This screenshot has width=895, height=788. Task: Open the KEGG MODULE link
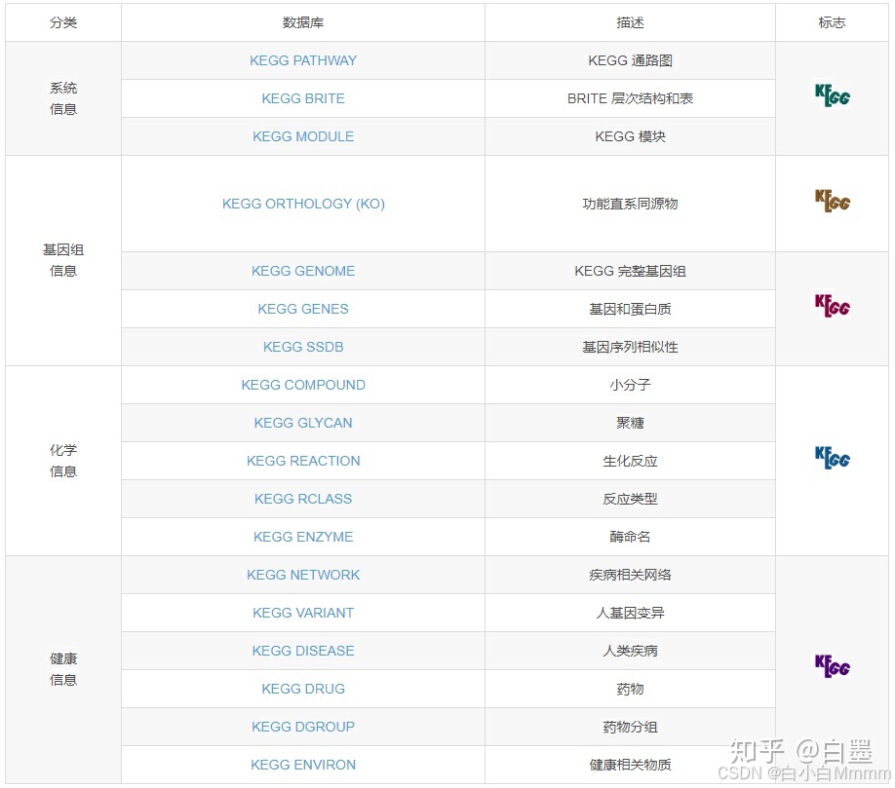(303, 136)
